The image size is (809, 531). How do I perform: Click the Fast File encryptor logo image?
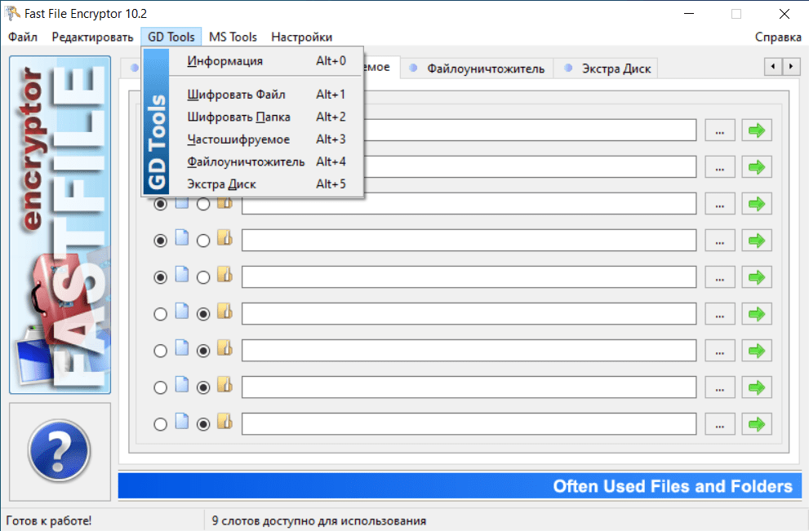tap(60, 225)
